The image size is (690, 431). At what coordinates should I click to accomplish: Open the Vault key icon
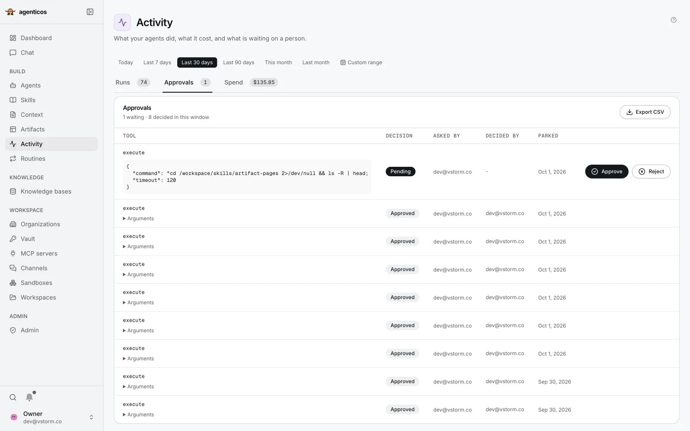13,239
